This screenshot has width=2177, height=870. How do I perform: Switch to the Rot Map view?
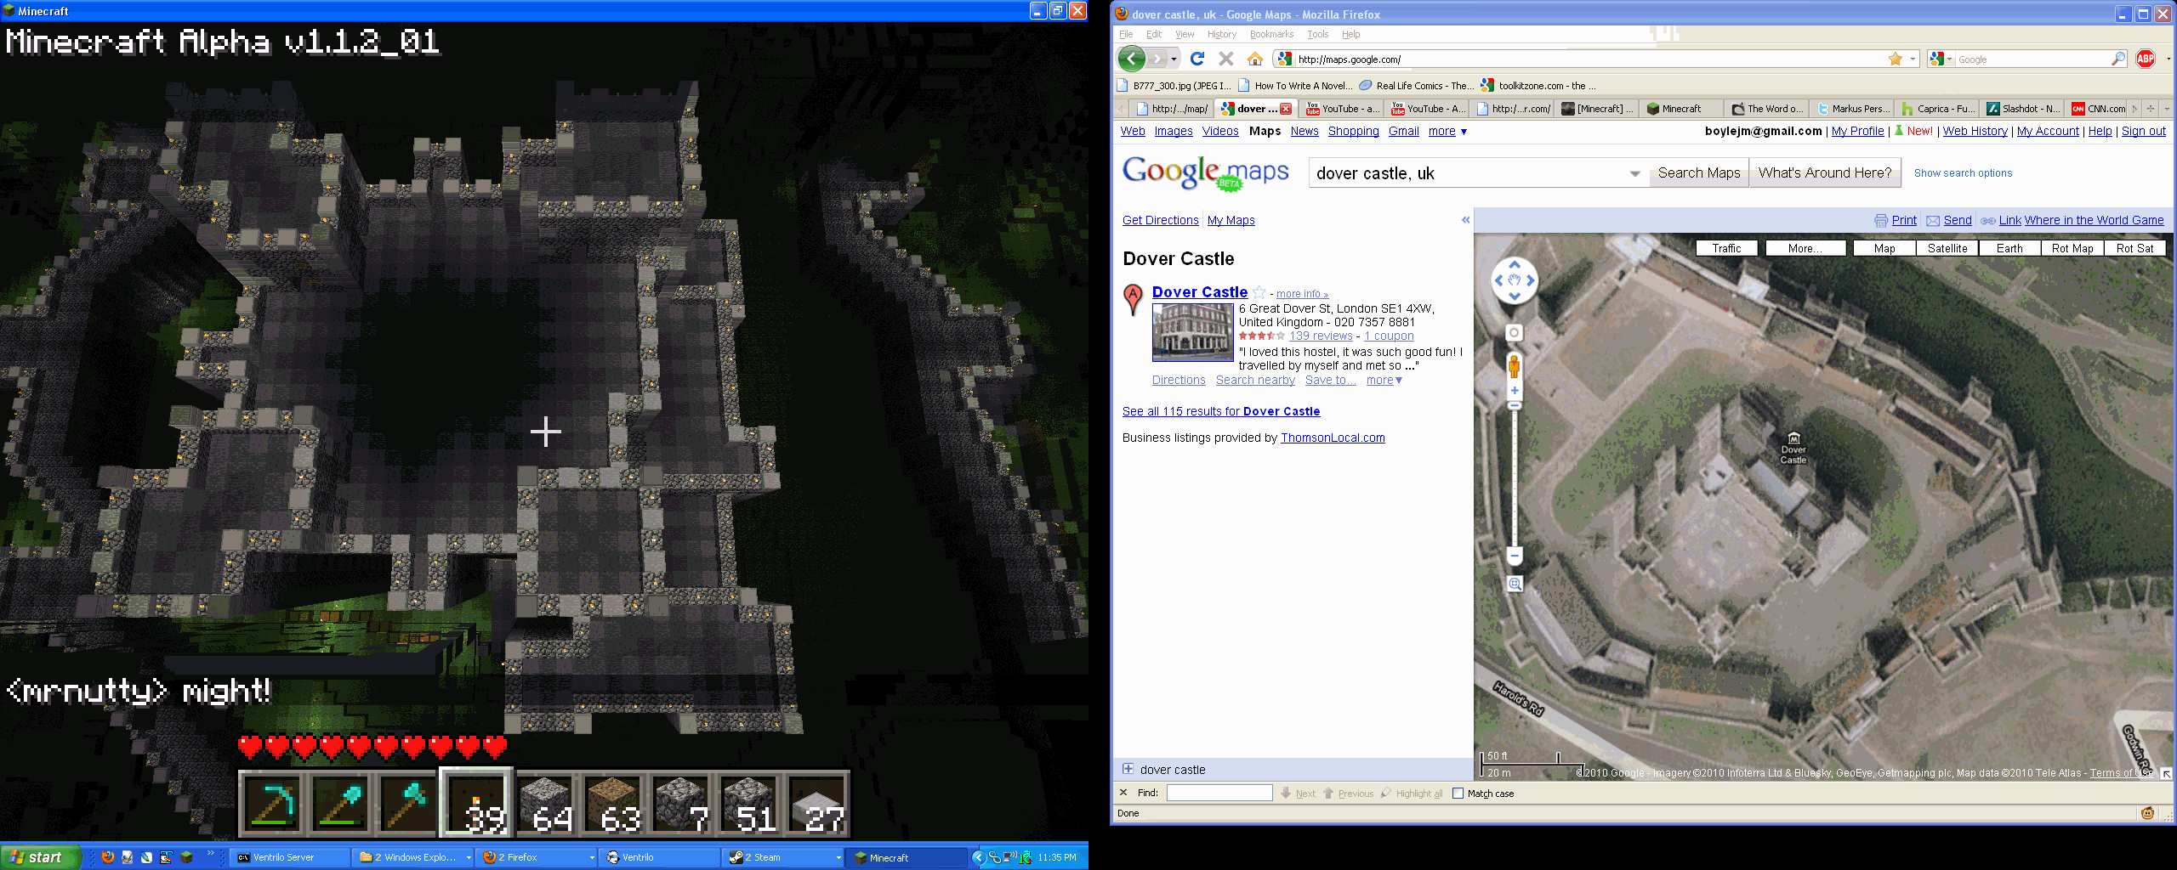pos(2072,248)
